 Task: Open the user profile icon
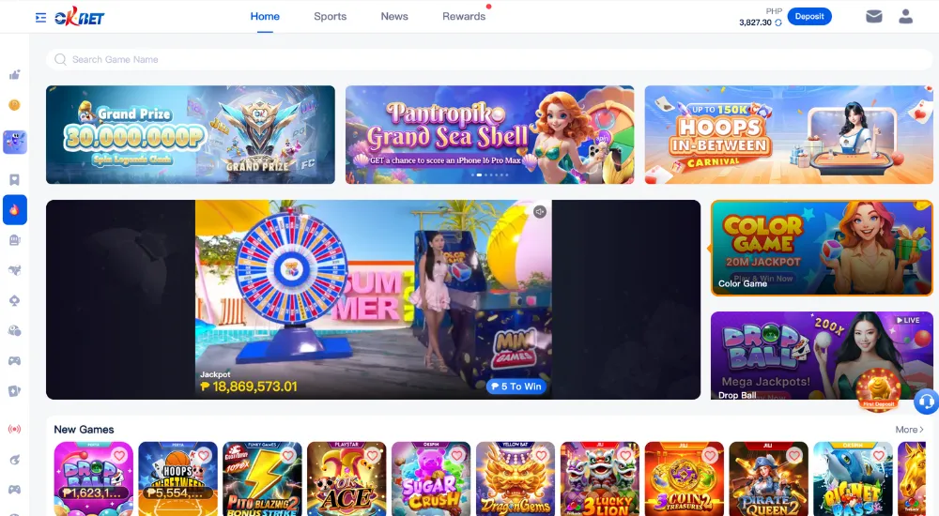[905, 17]
